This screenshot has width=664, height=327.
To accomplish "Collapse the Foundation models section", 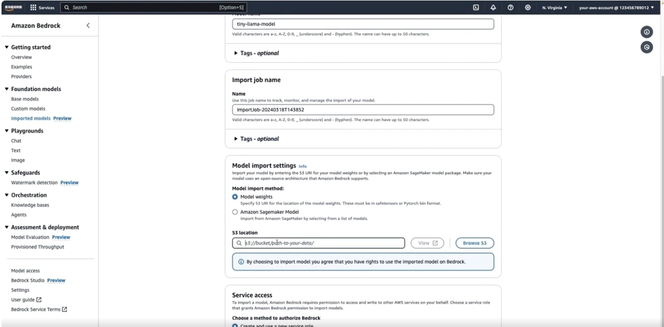I will (7, 89).
